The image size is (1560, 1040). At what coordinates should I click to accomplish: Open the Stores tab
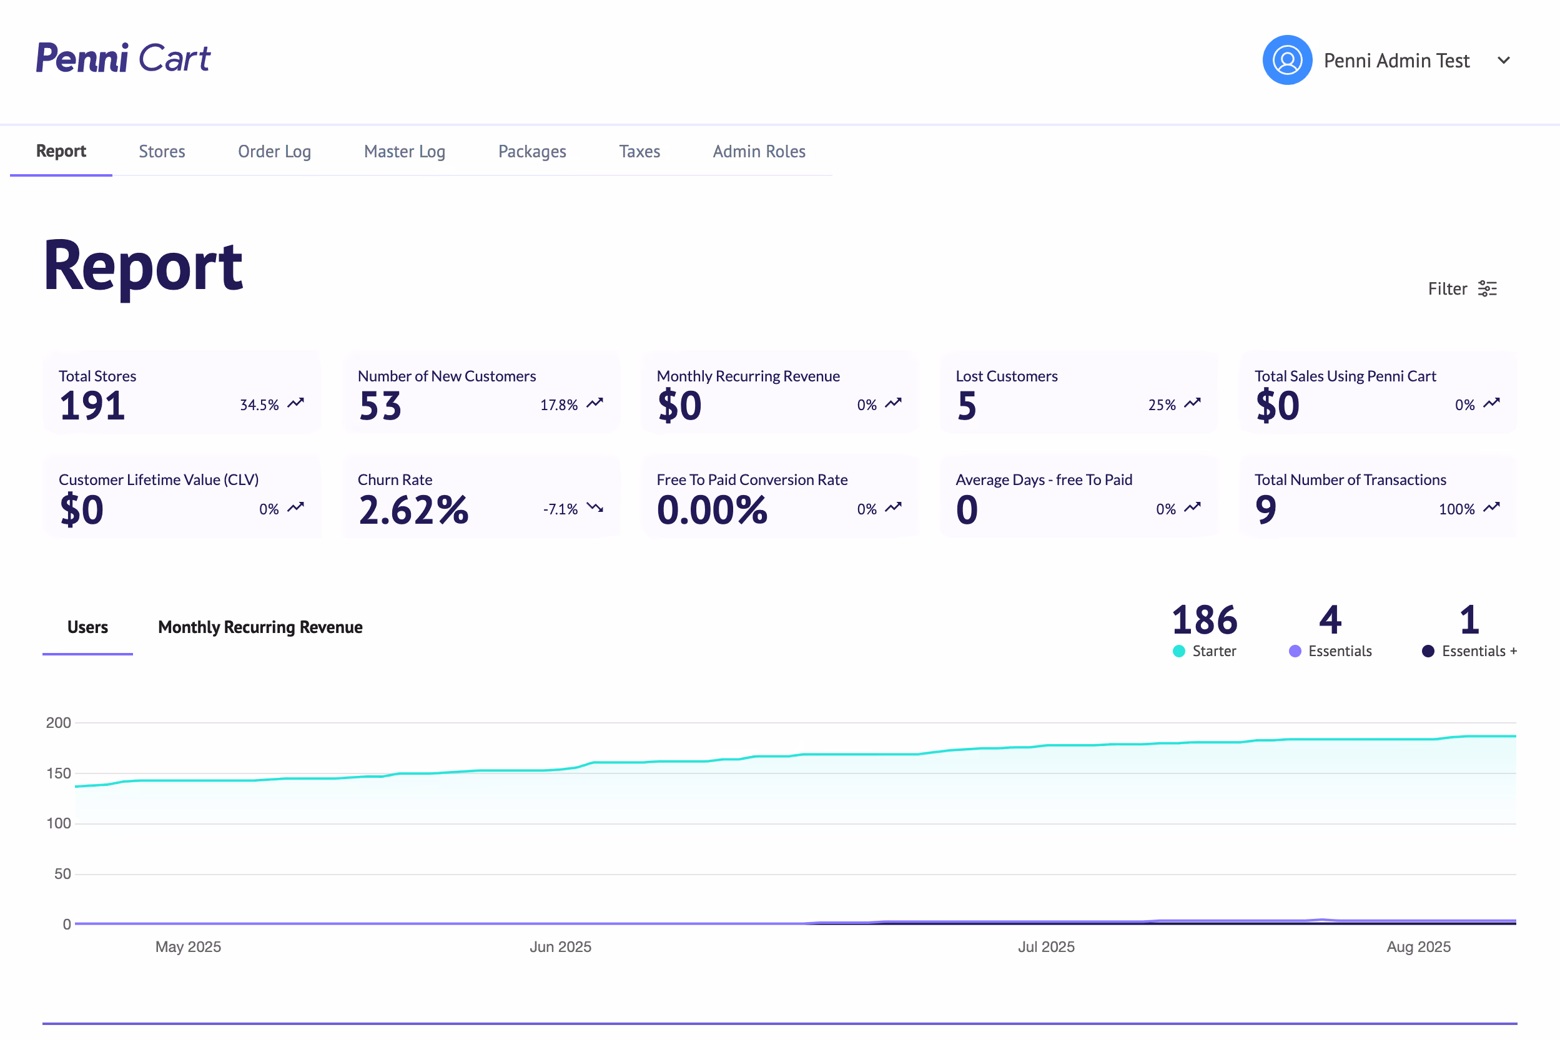pyautogui.click(x=162, y=151)
